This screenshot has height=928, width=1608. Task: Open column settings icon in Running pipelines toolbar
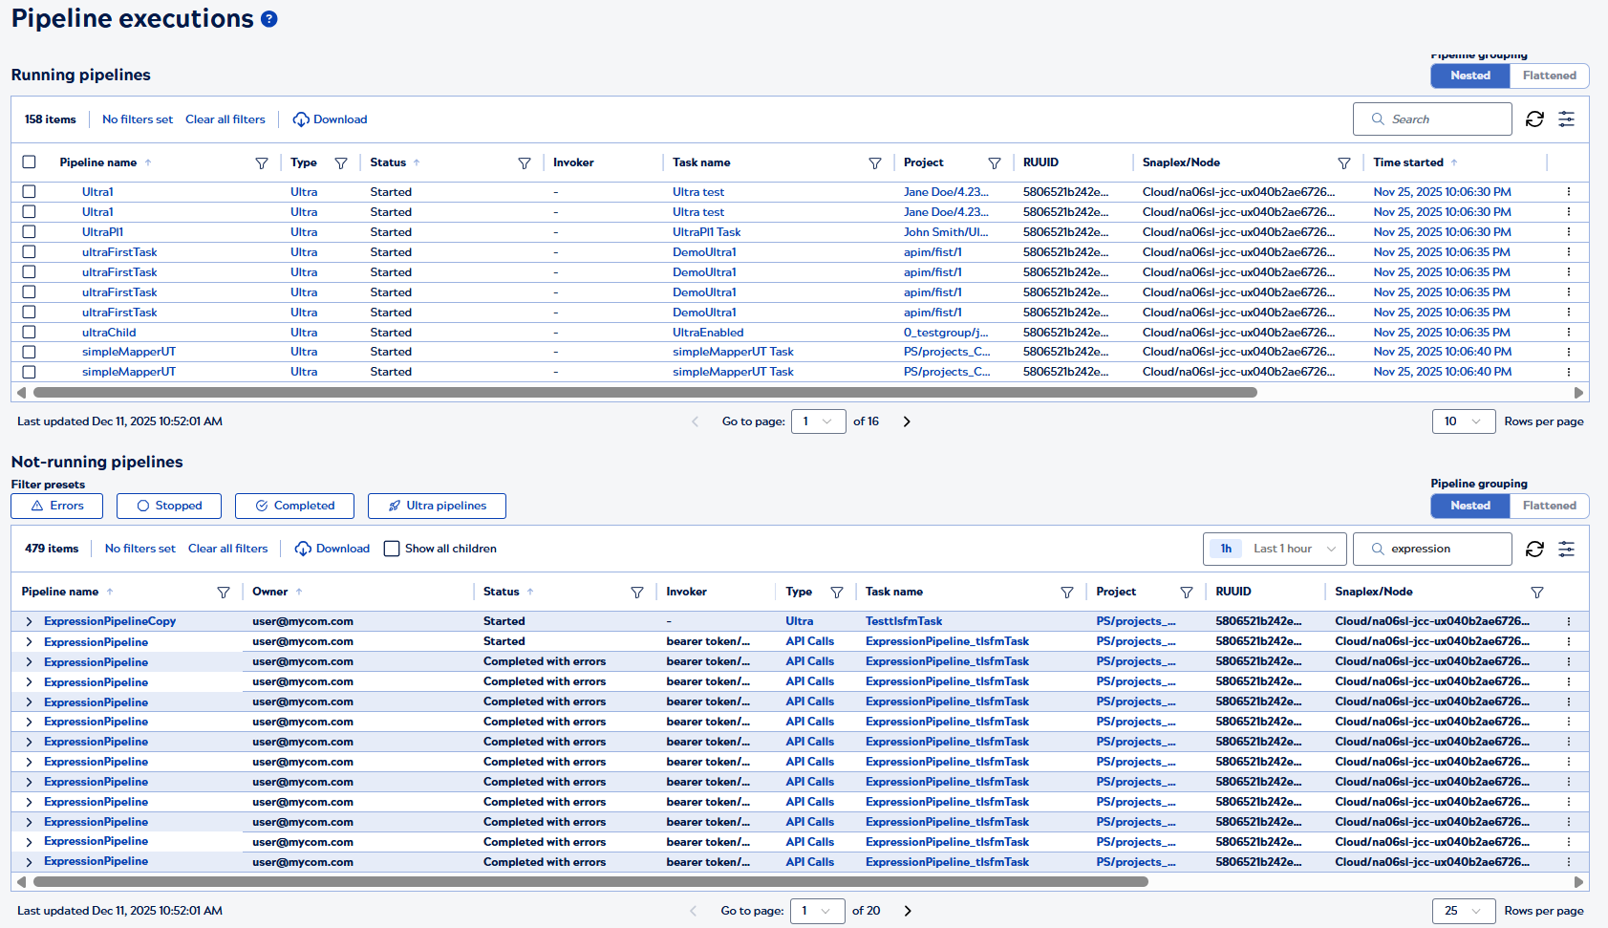(x=1567, y=119)
